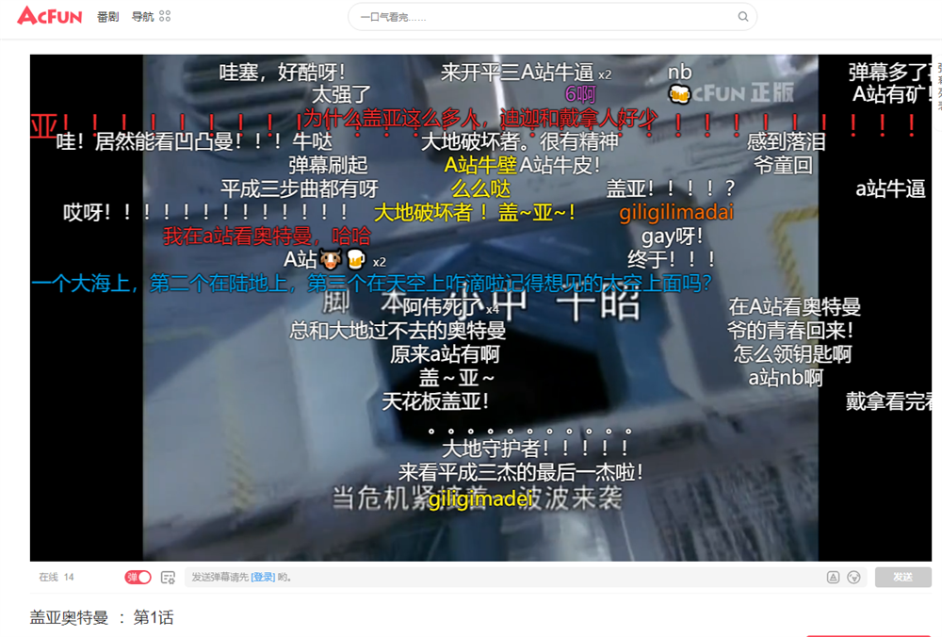This screenshot has height=637, width=942.
Task: Toggle the 弹 danmaku switch off
Action: pyautogui.click(x=138, y=578)
